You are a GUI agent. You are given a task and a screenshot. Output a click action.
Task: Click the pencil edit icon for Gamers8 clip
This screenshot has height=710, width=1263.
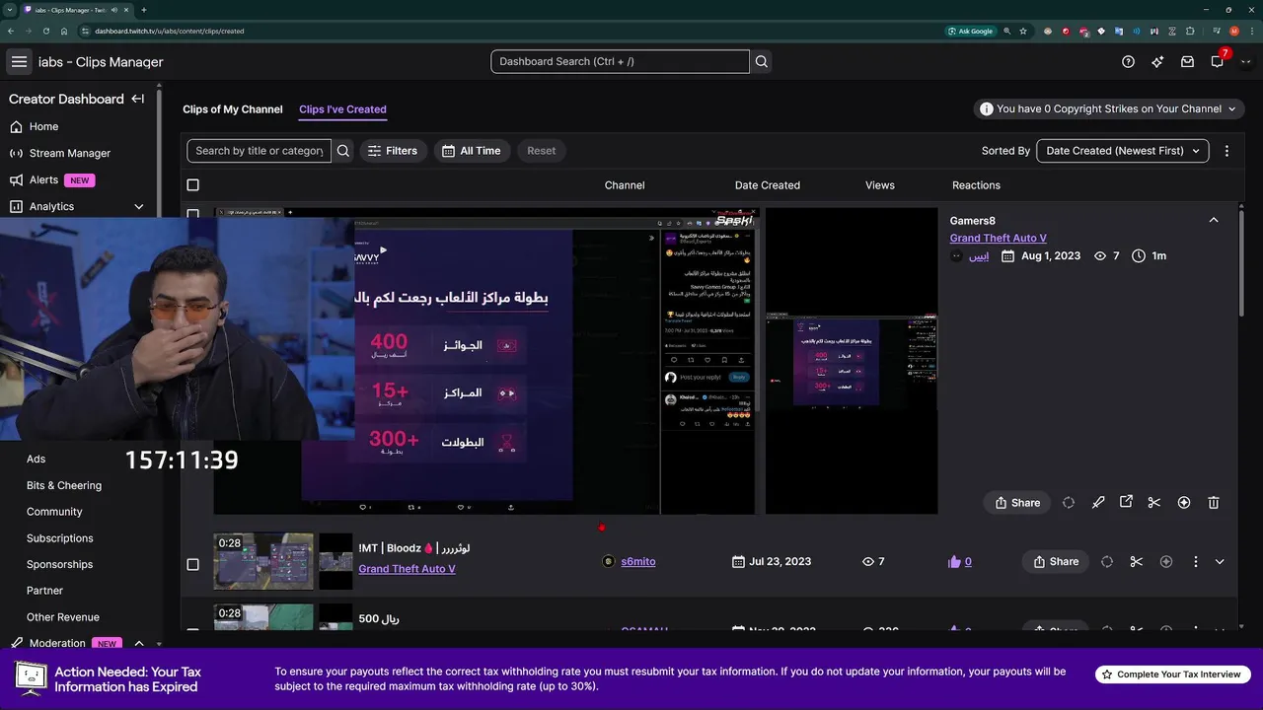coord(1098,502)
